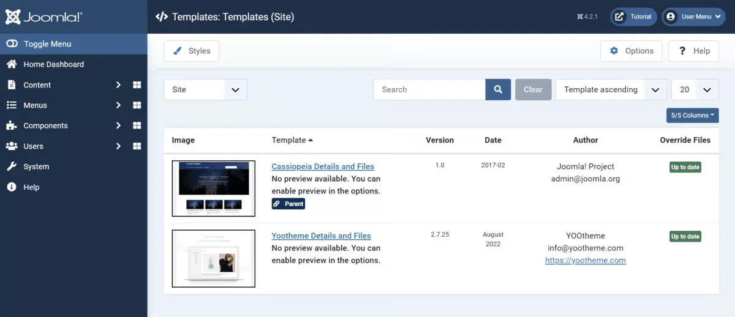Viewport: 735px width, 317px height.
Task: Open the 5/5 Columns dropdown
Action: 693,115
